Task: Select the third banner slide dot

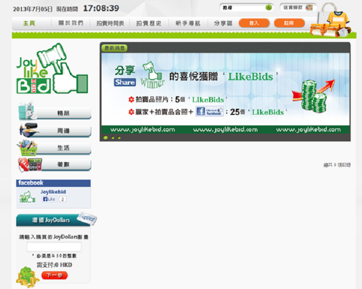Action: coord(119,138)
